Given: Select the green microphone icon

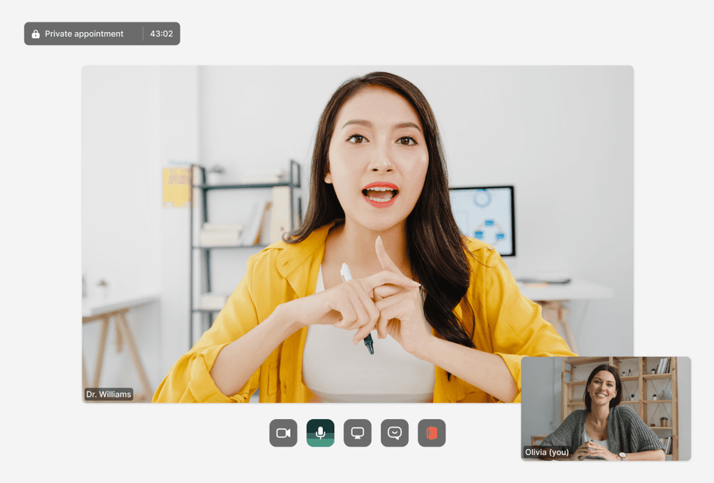Looking at the screenshot, I should coord(320,433).
